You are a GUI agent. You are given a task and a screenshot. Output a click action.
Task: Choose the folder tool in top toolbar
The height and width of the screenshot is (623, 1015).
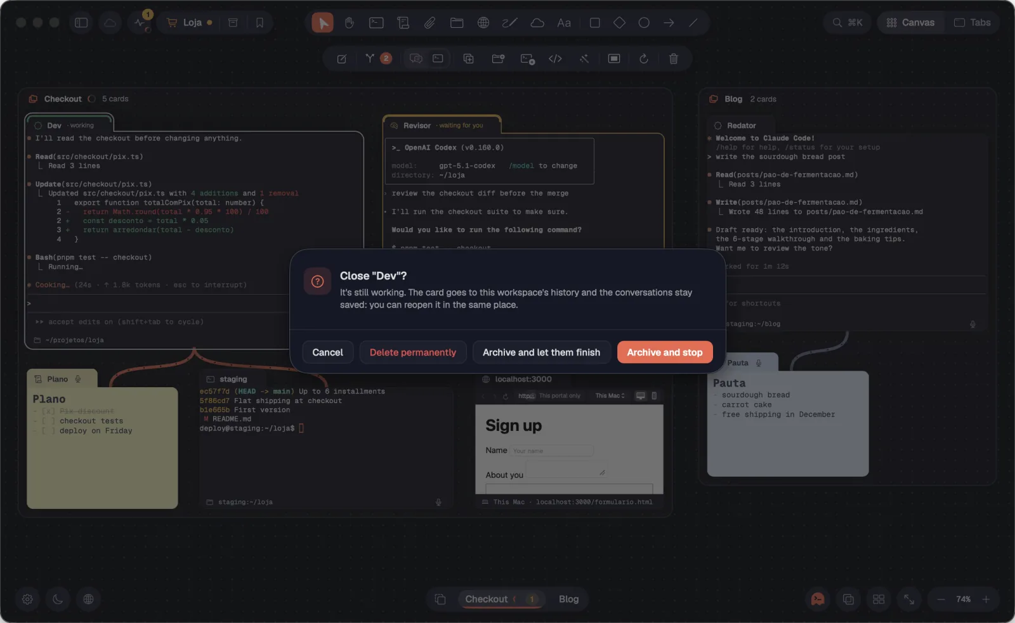457,23
